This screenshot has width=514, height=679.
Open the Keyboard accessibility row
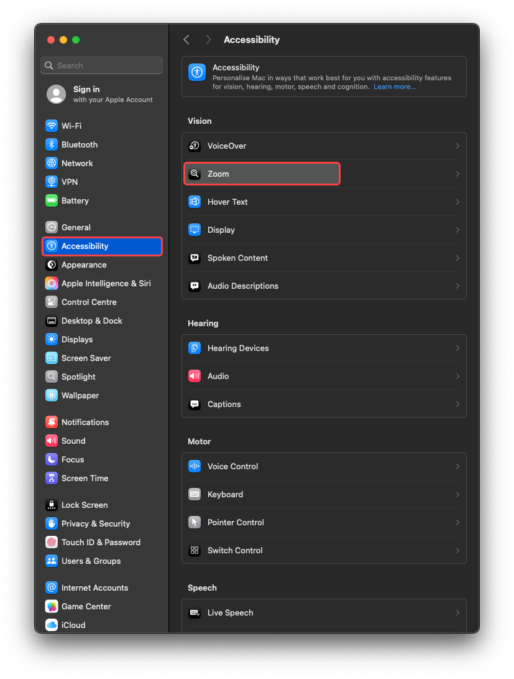click(x=324, y=495)
